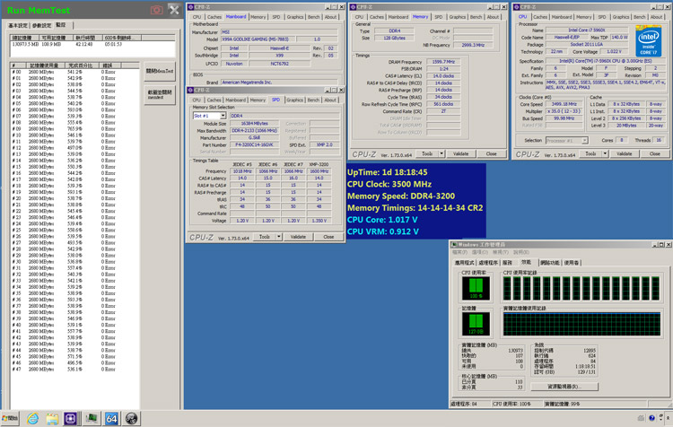Image resolution: width=673 pixels, height=427 pixels.
Task: Open Tools dropdown arrow in Memory window
Action: point(441,153)
